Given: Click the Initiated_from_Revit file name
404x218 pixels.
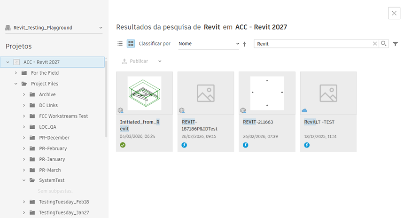Looking at the screenshot, I should [140, 125].
